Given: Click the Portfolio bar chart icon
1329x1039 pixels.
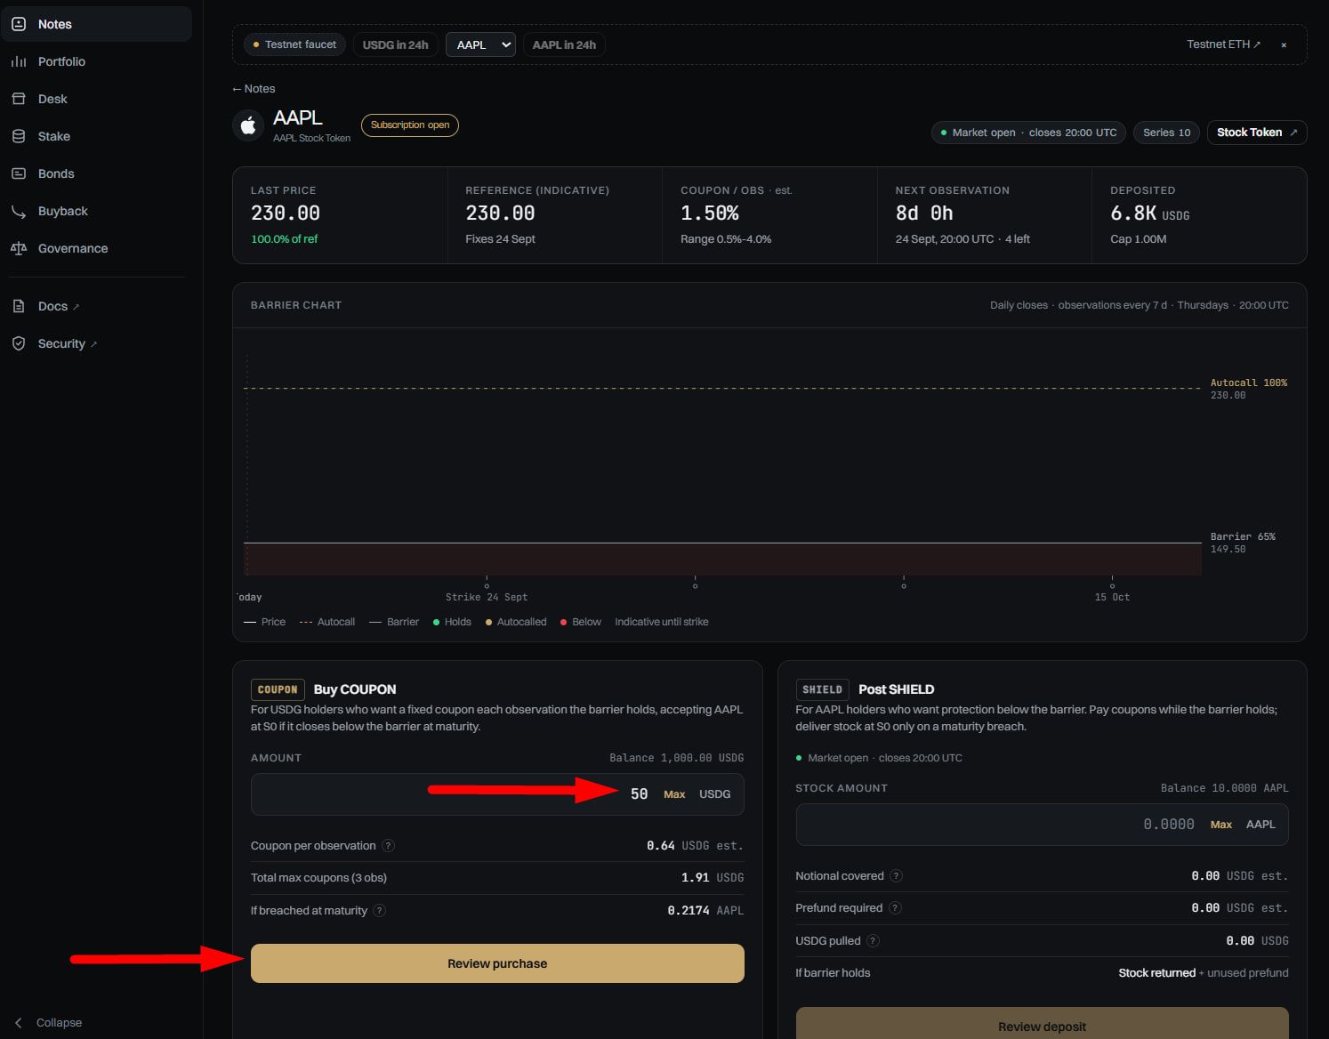Looking at the screenshot, I should point(19,61).
